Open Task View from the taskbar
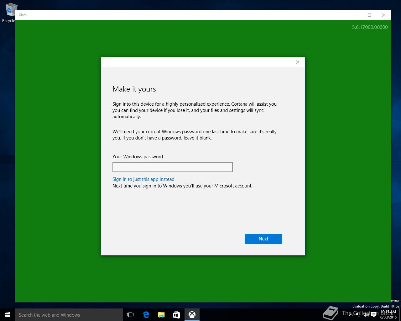 pyautogui.click(x=130, y=315)
